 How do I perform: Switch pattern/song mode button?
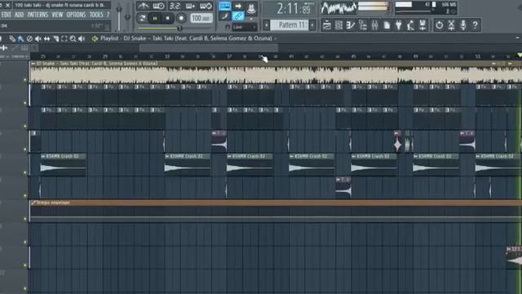[x=142, y=18]
